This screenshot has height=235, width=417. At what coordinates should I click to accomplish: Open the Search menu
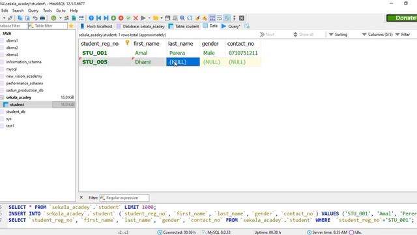(18, 10)
